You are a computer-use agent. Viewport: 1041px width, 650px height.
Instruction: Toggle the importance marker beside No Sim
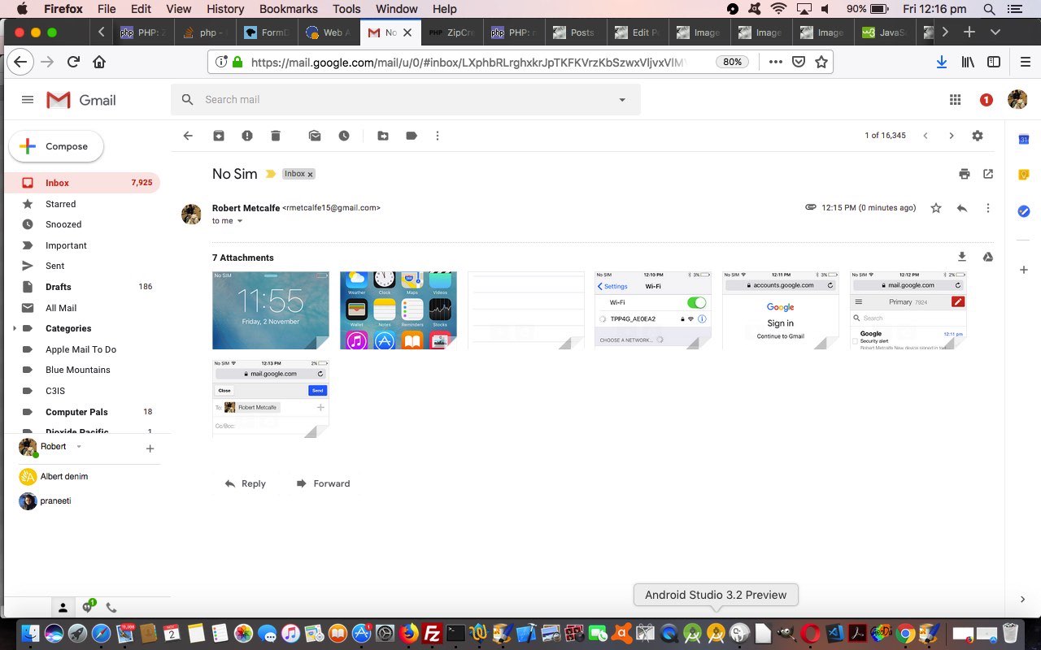click(271, 174)
